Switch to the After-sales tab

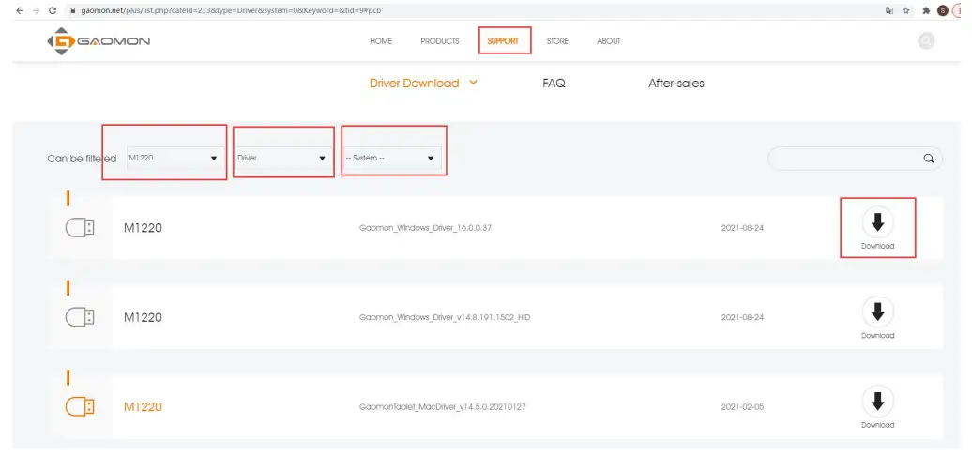[x=676, y=83]
